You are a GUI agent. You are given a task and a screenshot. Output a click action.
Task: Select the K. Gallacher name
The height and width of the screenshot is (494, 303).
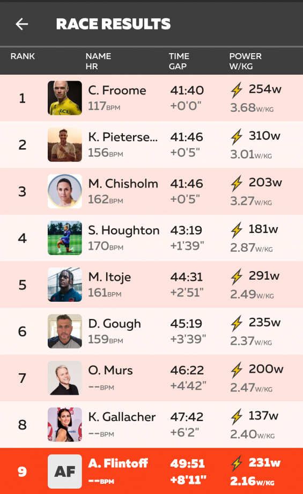[x=122, y=417]
